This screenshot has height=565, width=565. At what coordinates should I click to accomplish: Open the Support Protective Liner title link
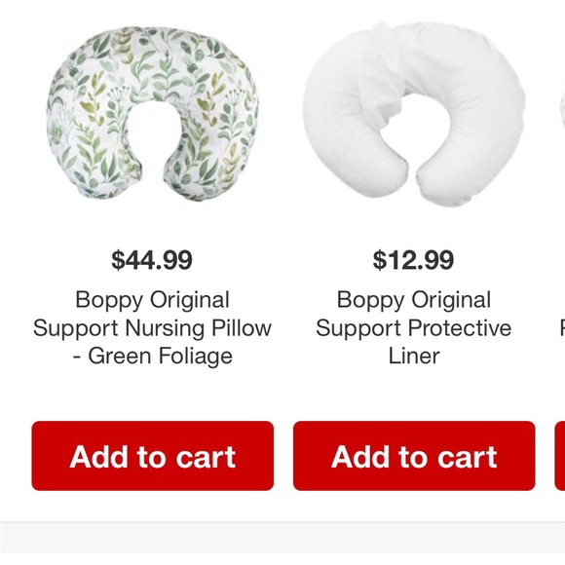[x=414, y=328]
